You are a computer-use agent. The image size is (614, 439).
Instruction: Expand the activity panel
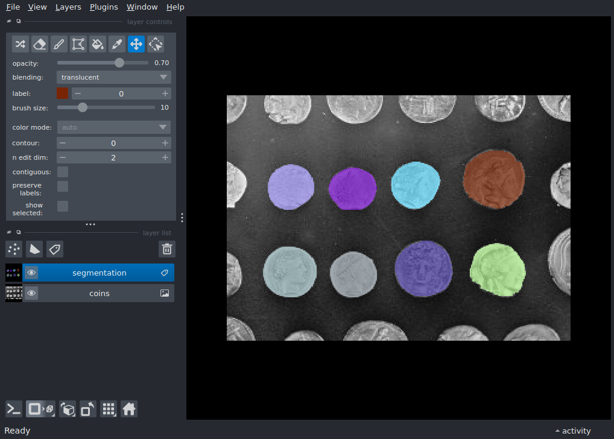click(x=572, y=431)
